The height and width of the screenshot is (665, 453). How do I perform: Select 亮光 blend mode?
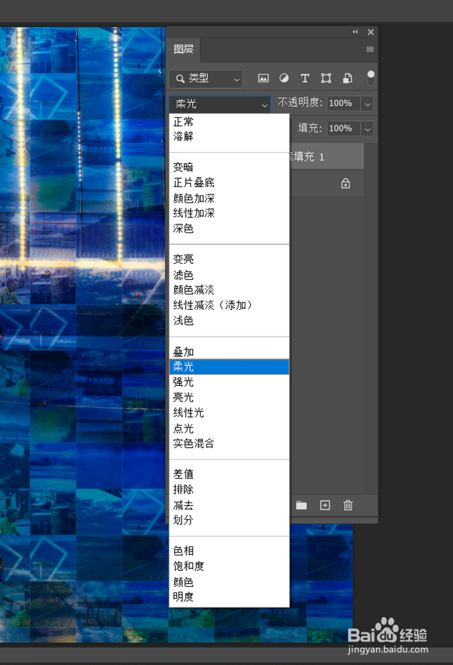click(230, 398)
